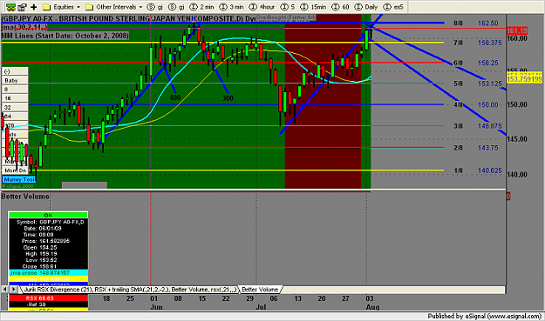Click the Mom Dn button
This screenshot has height=321, width=545.
coord(16,171)
